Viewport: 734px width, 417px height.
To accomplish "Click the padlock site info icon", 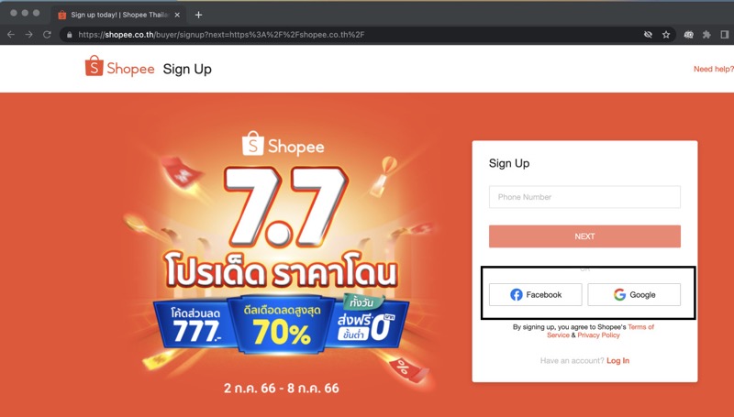I will (x=70, y=35).
